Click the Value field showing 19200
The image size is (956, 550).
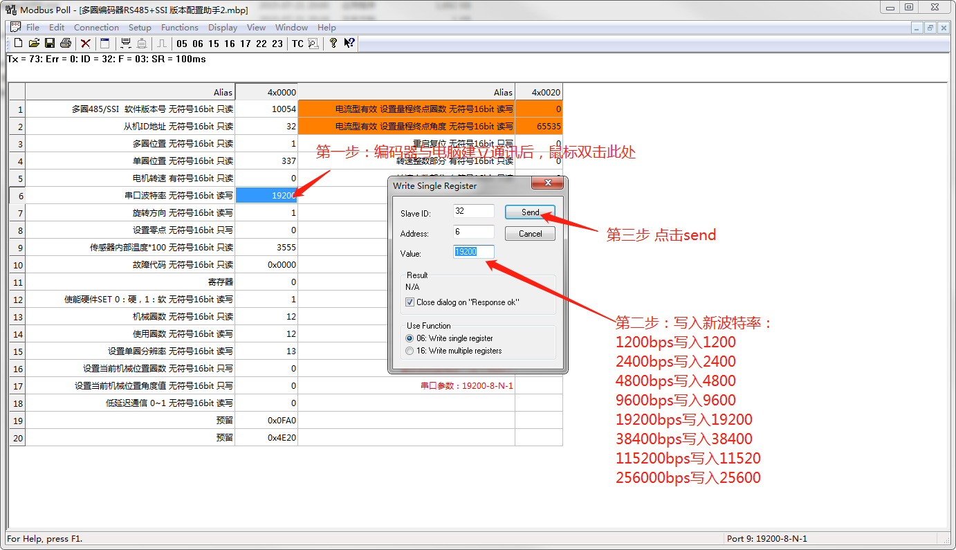point(474,252)
